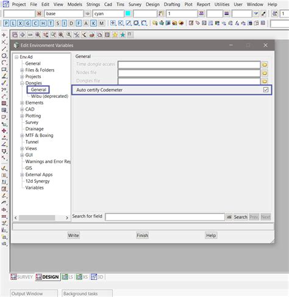
Task: Select the Variables tree item
Action: (x=34, y=188)
